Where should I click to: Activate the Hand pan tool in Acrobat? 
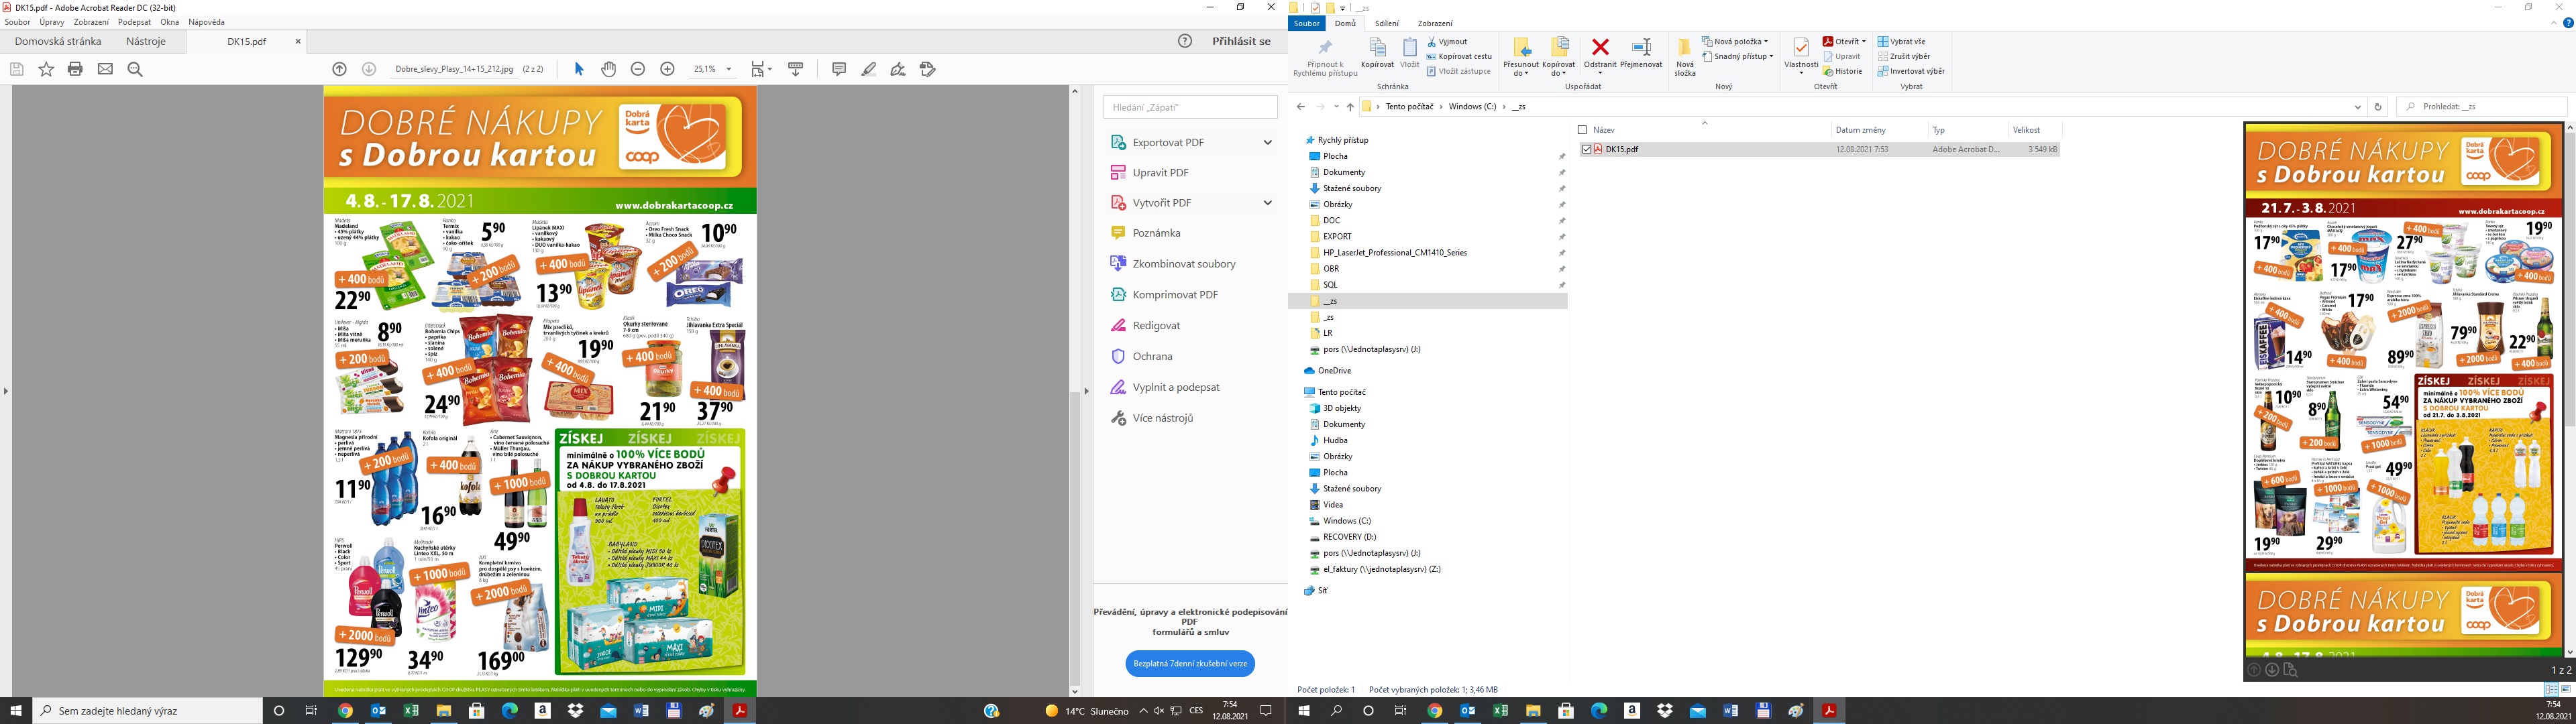pos(608,69)
